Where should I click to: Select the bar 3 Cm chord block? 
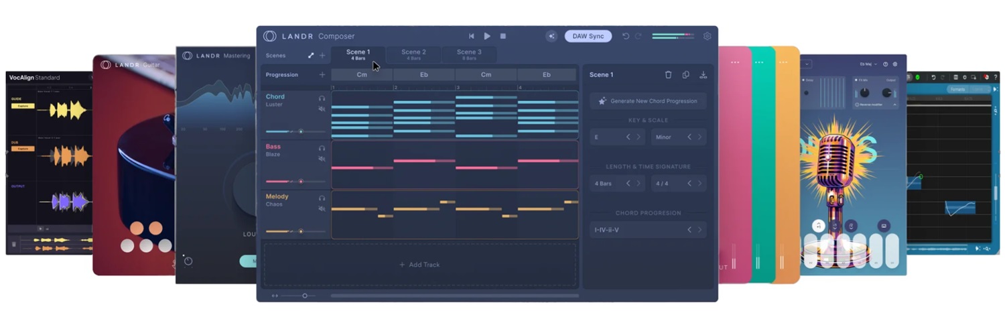click(486, 75)
